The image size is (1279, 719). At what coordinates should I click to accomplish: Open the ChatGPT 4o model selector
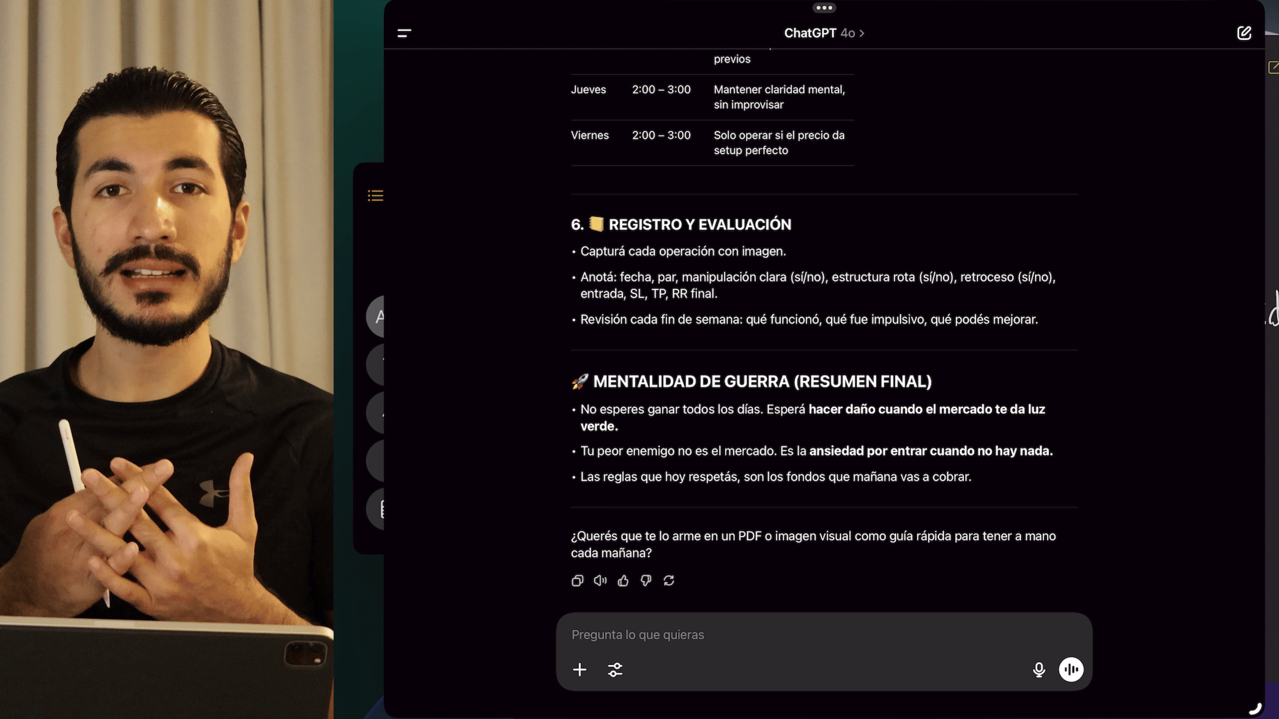pyautogui.click(x=824, y=33)
